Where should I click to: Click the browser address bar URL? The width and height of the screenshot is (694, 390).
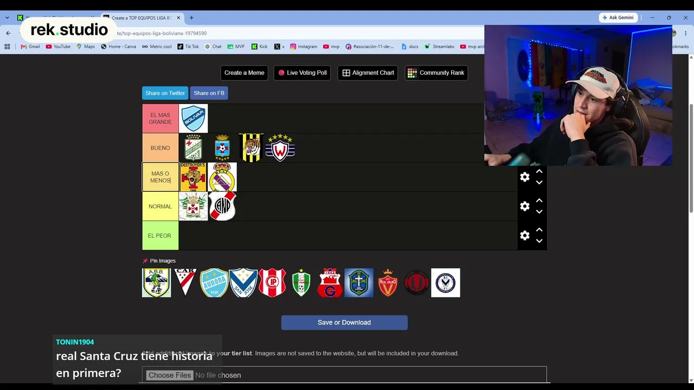click(x=162, y=33)
